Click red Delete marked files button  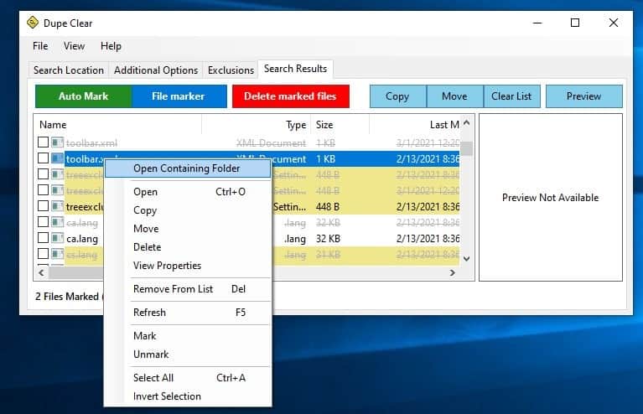click(x=290, y=96)
